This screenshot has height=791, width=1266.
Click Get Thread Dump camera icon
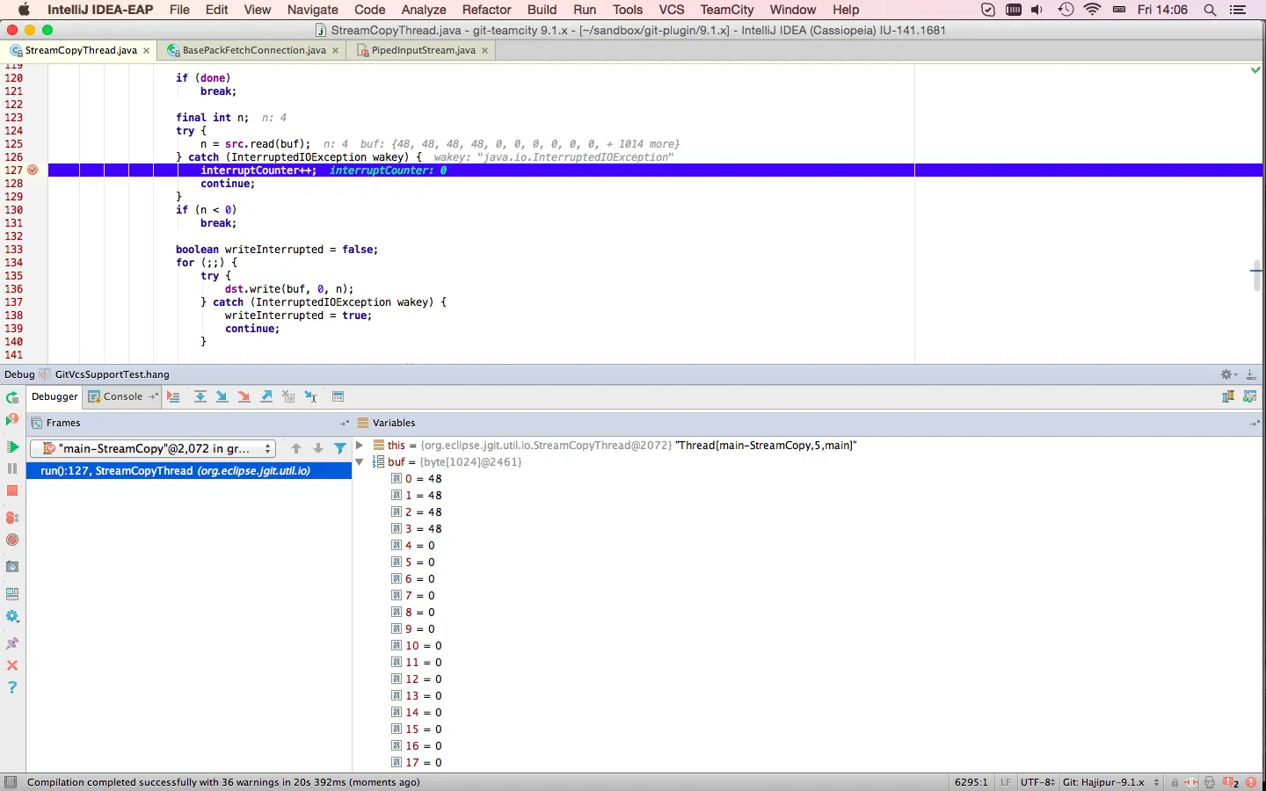coord(12,567)
